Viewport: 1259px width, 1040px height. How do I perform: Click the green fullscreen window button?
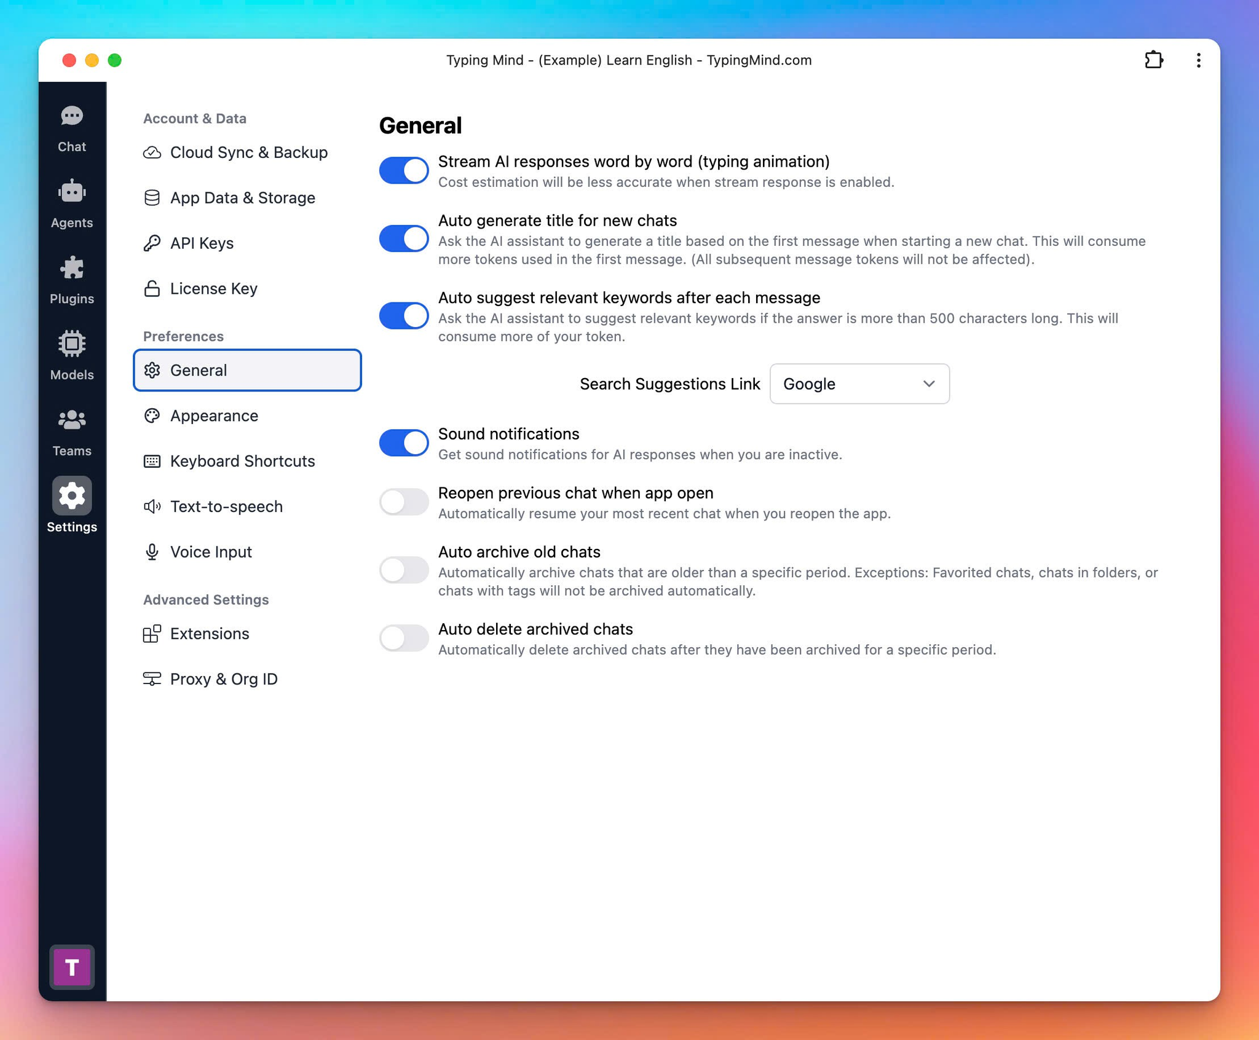114,60
